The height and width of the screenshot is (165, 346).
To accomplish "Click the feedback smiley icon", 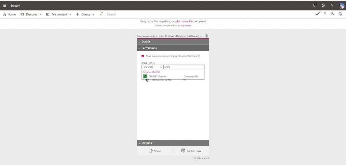I will coord(340,14).
